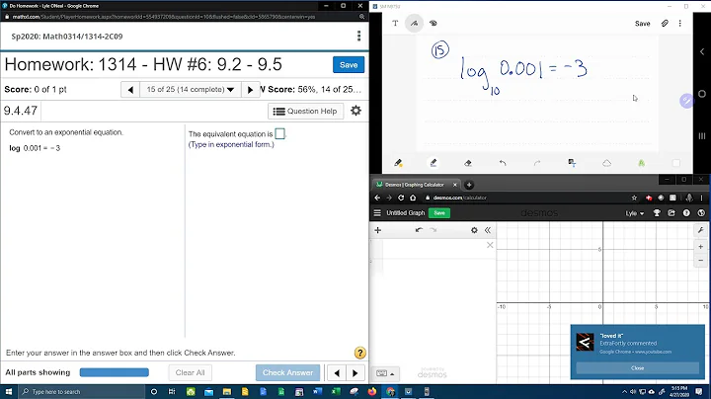Open the Question Help menu
Image resolution: width=711 pixels, height=399 pixels.
coord(305,111)
